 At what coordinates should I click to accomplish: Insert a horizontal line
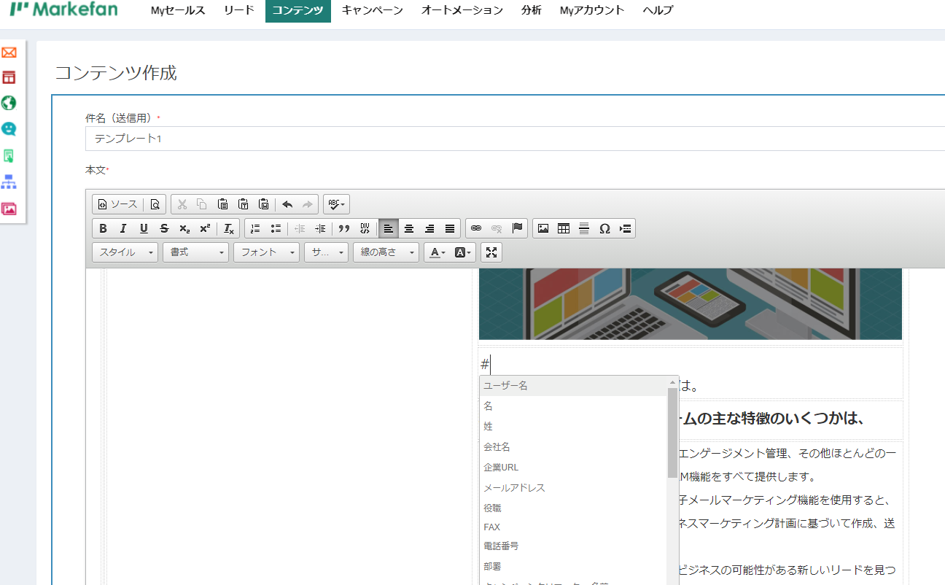pos(584,228)
